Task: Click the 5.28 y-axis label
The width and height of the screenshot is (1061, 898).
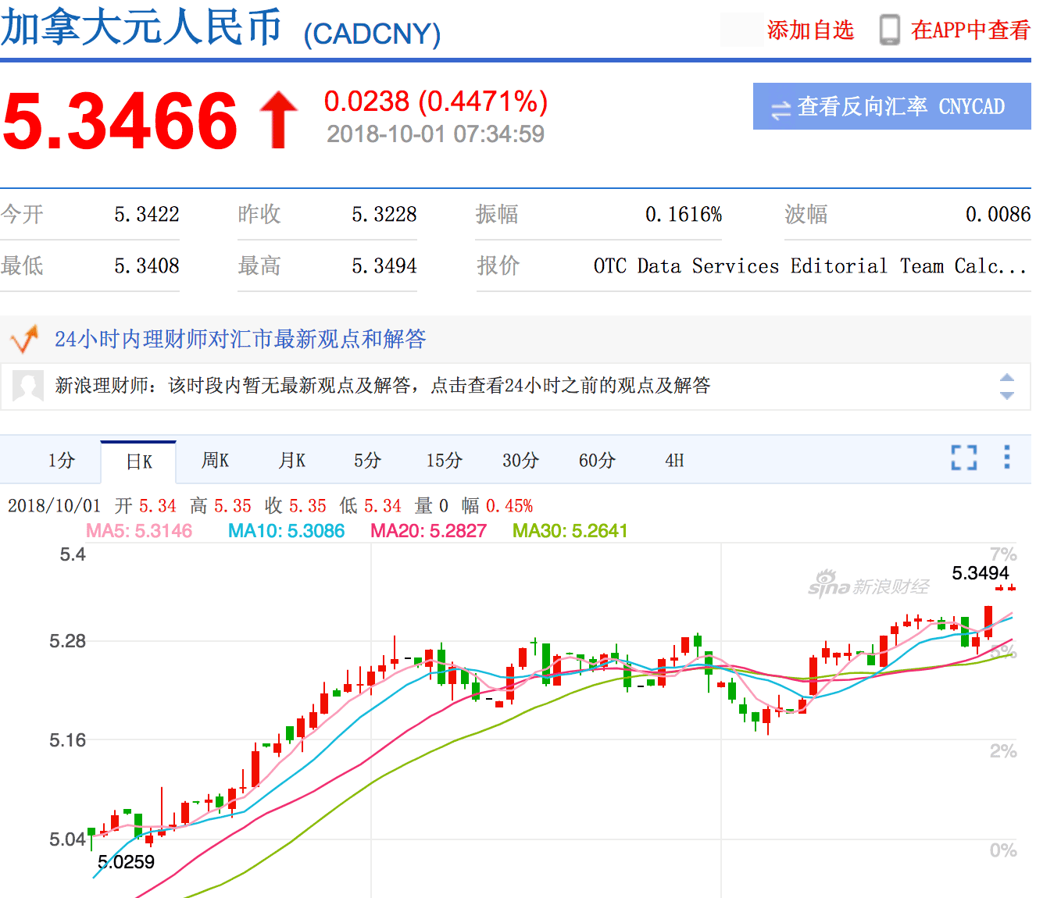Action: [x=67, y=642]
